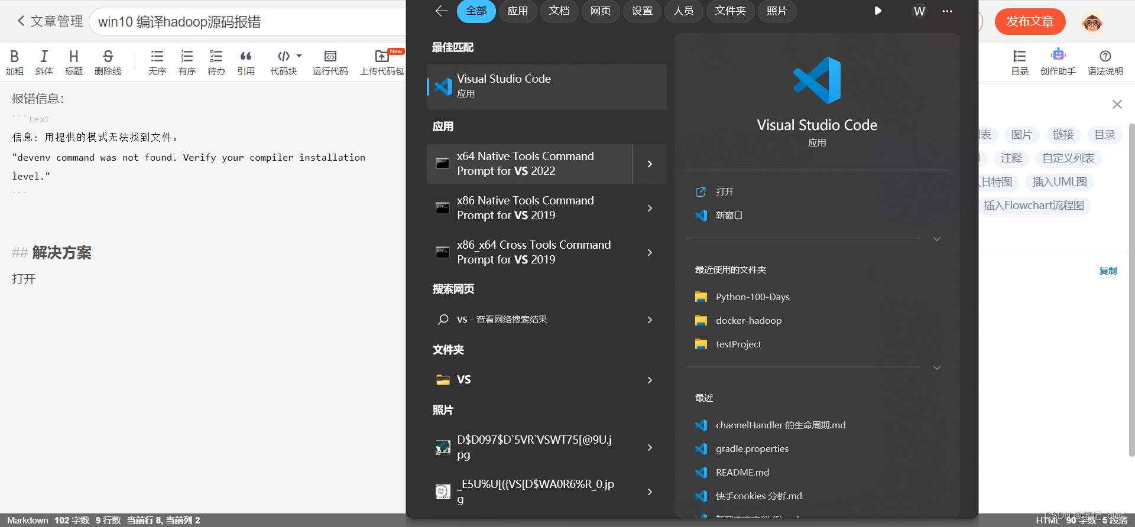Click the W account icon in search panel
This screenshot has height=527, width=1135.
tap(919, 11)
